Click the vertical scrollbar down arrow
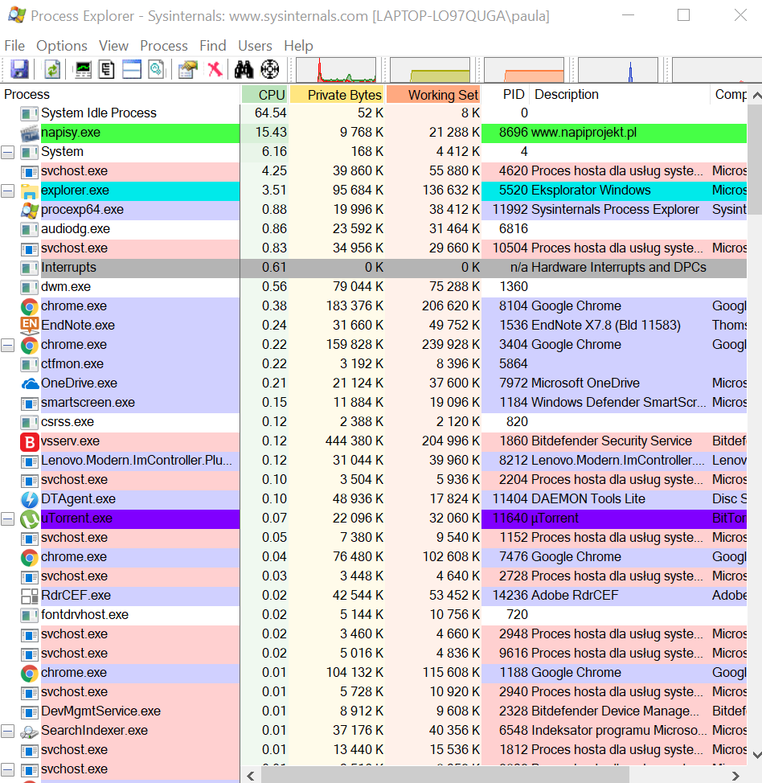Image resolution: width=762 pixels, height=783 pixels. click(756, 755)
